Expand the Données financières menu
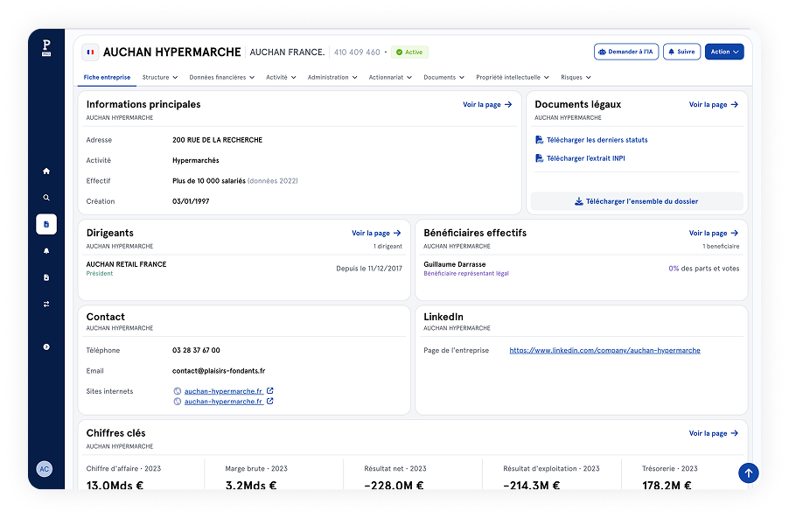Viewport: 789px width, 518px height. pyautogui.click(x=222, y=78)
